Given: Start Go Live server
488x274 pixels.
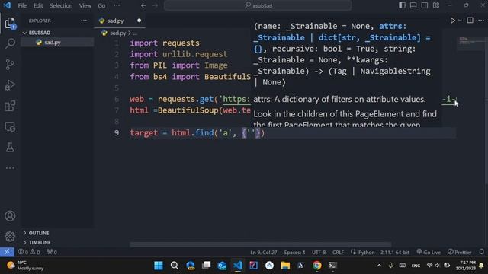Looking at the screenshot, I should 429,252.
